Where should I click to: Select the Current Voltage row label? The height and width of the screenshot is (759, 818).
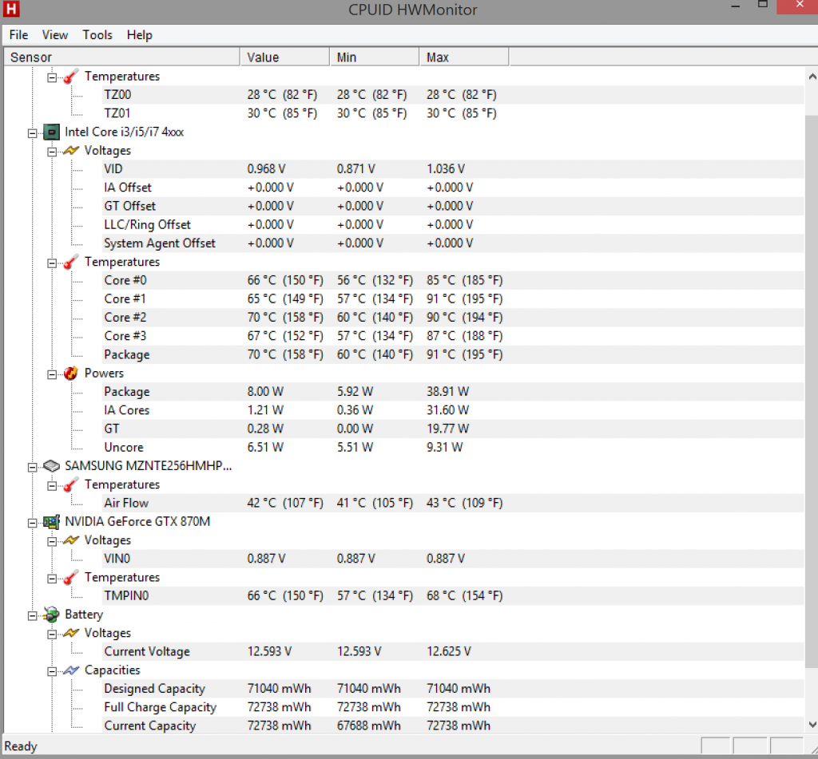tap(147, 651)
